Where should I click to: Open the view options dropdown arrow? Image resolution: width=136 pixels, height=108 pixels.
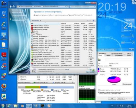pyautogui.click(x=90, y=21)
